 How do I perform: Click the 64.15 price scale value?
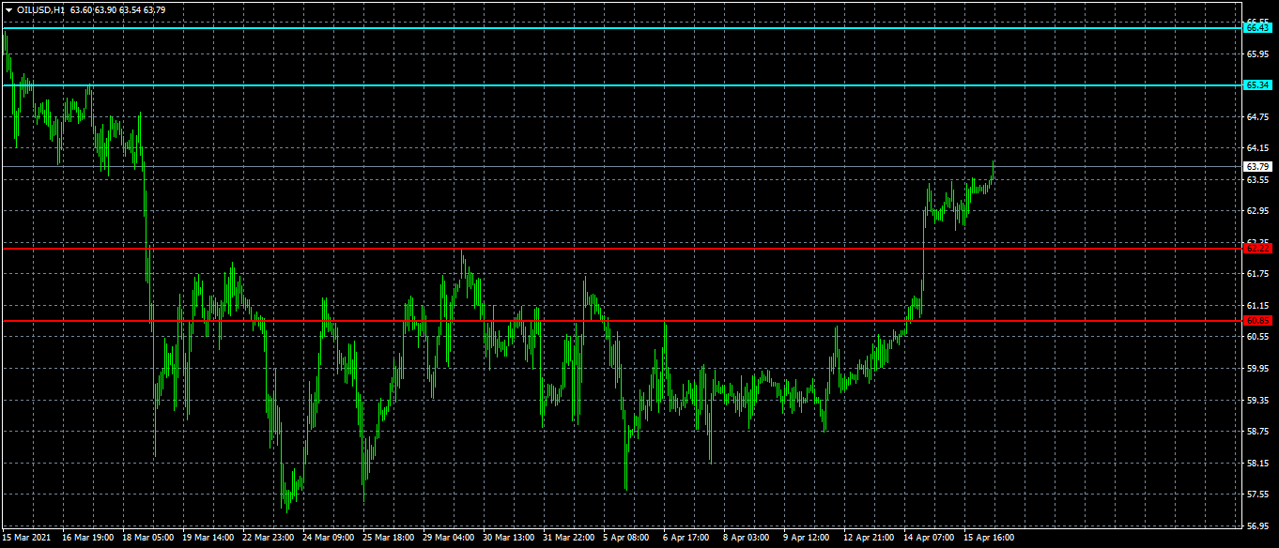click(1257, 148)
